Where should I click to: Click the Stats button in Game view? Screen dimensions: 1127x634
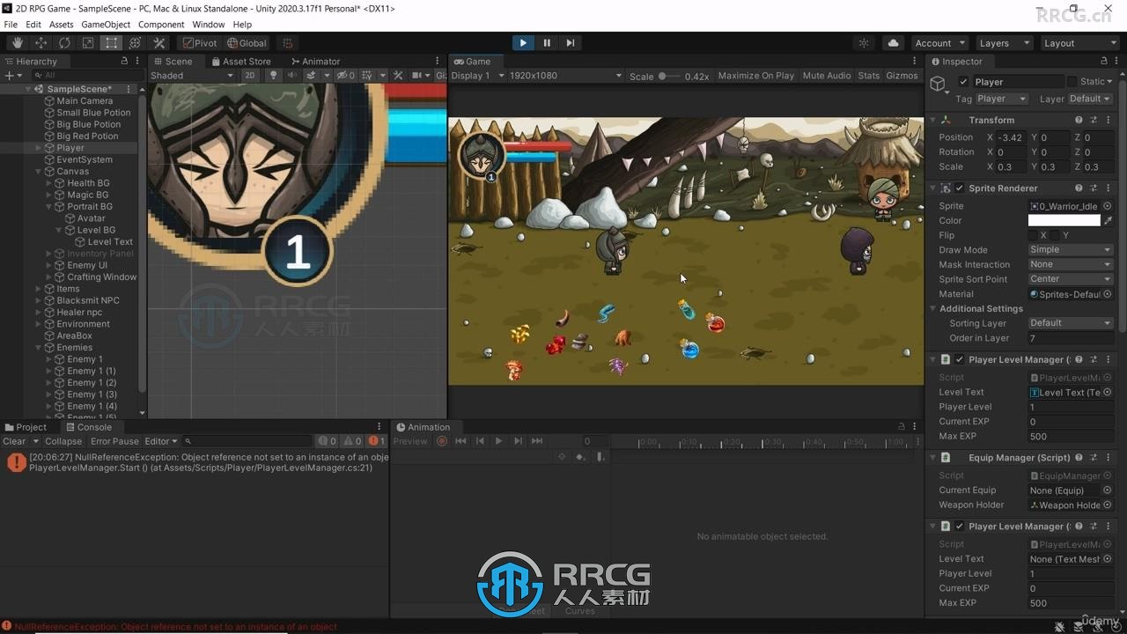click(x=868, y=76)
